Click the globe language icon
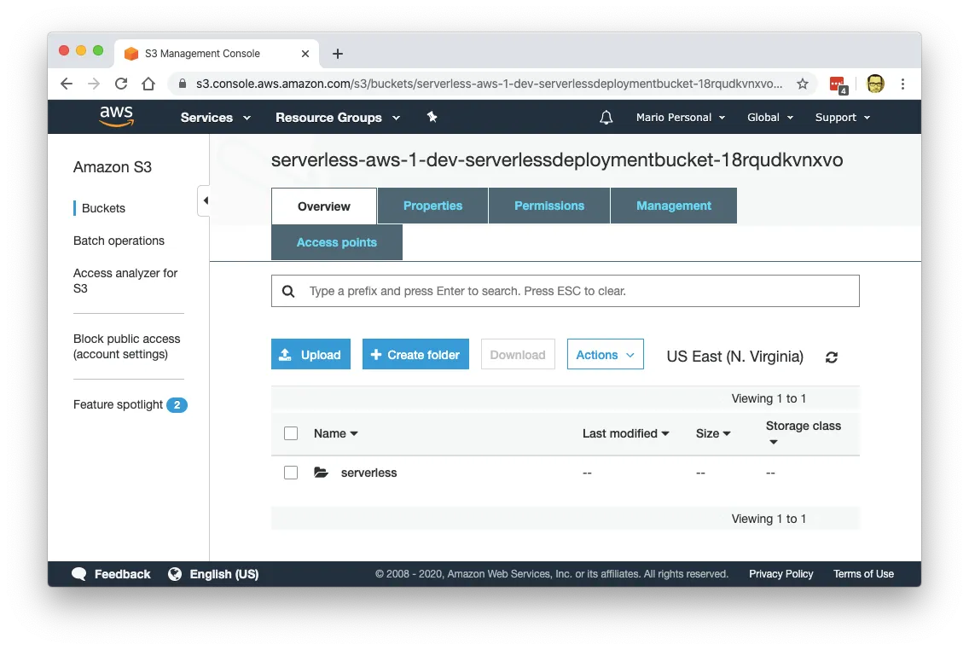Image resolution: width=969 pixels, height=650 pixels. 175,574
